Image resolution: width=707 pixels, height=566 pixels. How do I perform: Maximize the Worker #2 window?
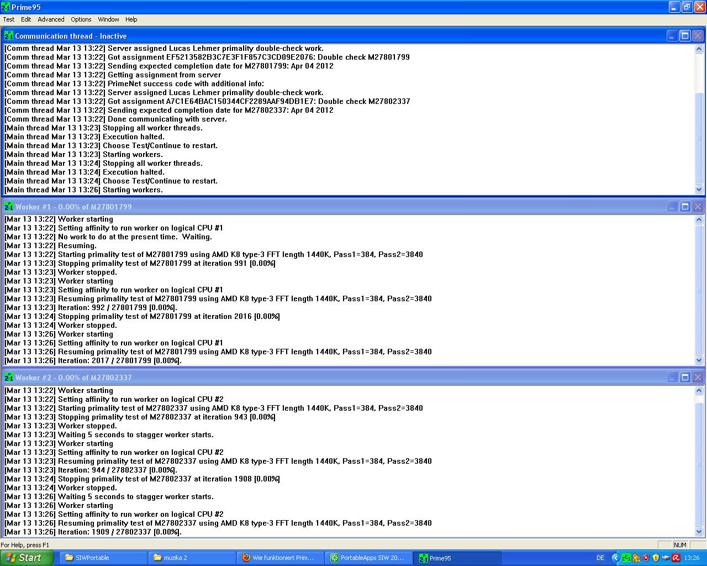685,378
